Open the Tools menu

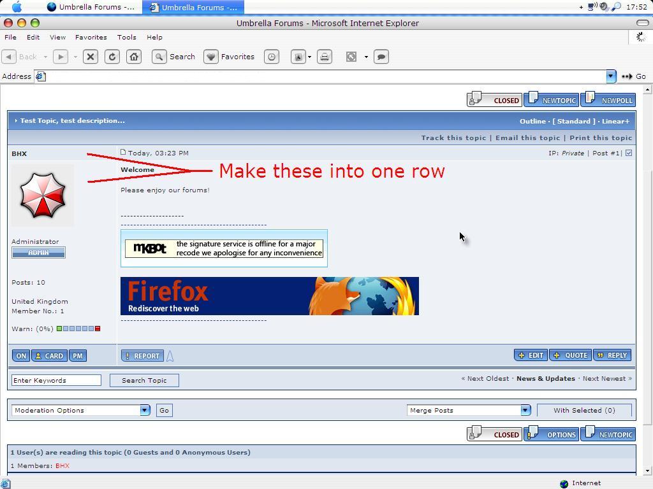(x=126, y=37)
